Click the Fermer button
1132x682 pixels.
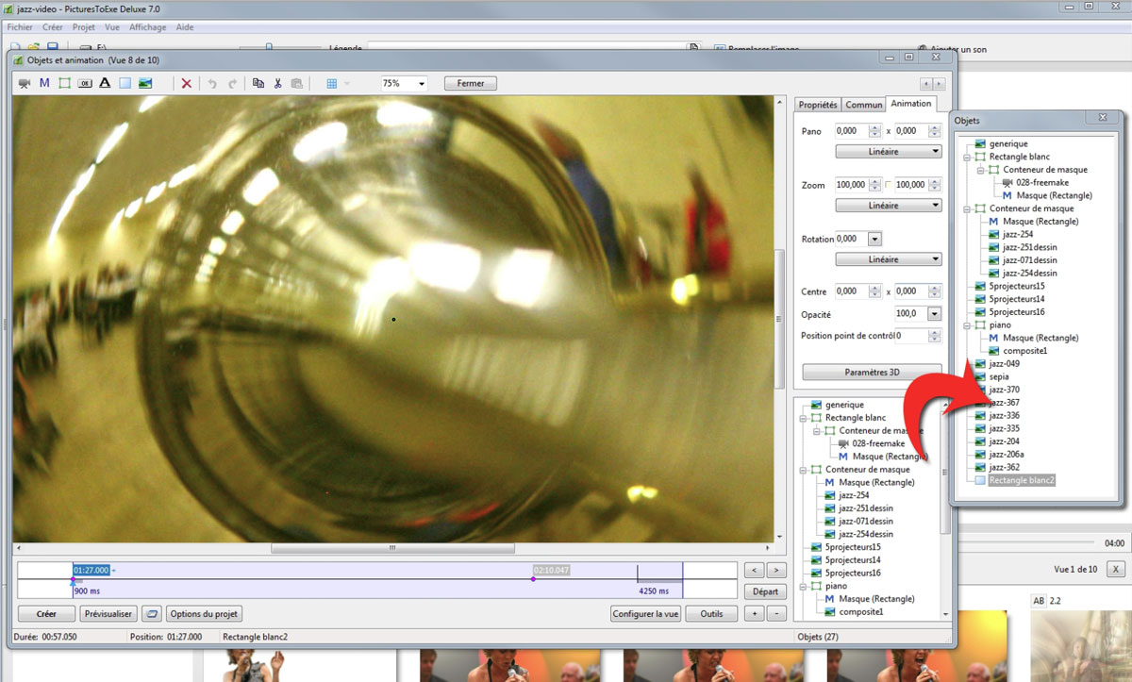tap(471, 83)
